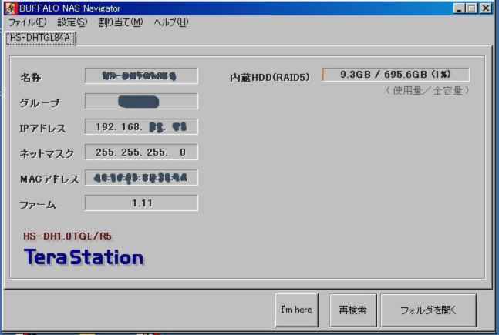This screenshot has width=499, height=335.
Task: Click the 再検索 rescan button
Action: click(x=353, y=310)
